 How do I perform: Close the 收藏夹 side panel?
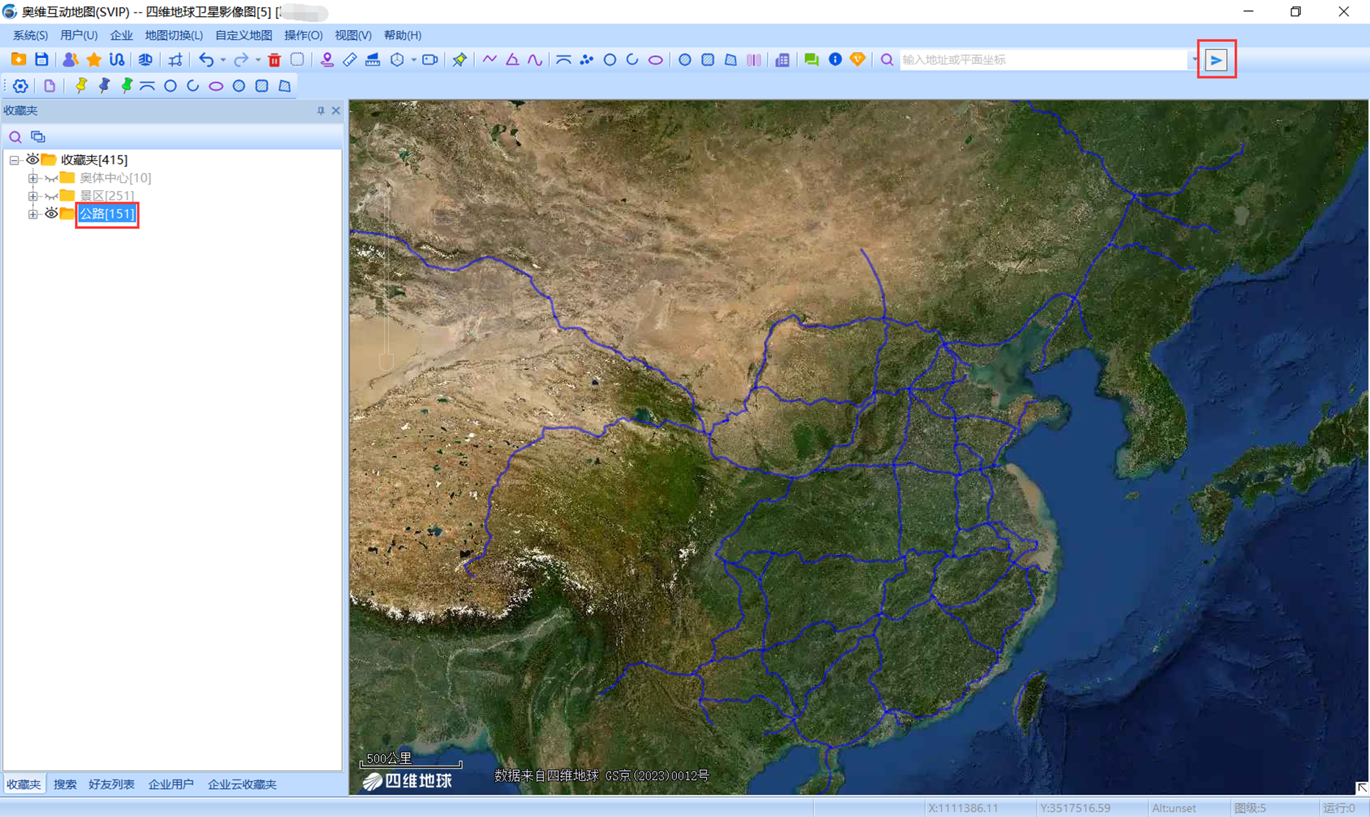pos(336,111)
